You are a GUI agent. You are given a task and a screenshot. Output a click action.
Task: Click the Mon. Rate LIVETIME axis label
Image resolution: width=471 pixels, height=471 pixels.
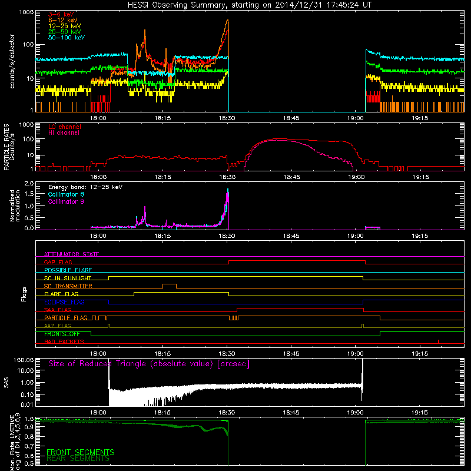pos(15,442)
